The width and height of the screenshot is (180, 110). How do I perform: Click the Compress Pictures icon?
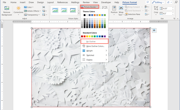(44, 7)
